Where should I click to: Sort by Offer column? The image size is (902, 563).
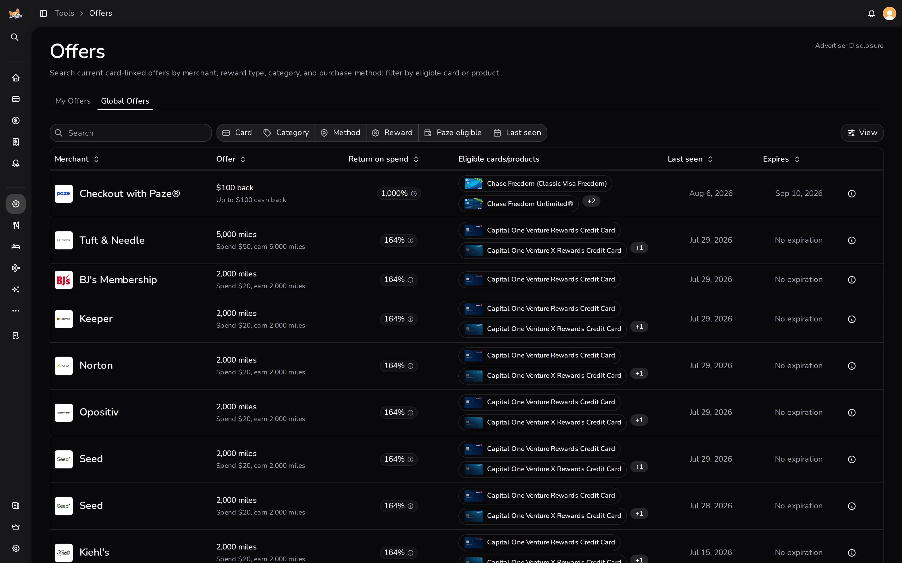pos(231,159)
